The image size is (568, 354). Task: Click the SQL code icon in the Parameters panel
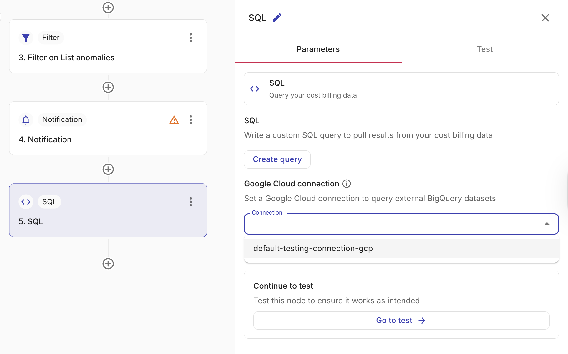click(255, 89)
